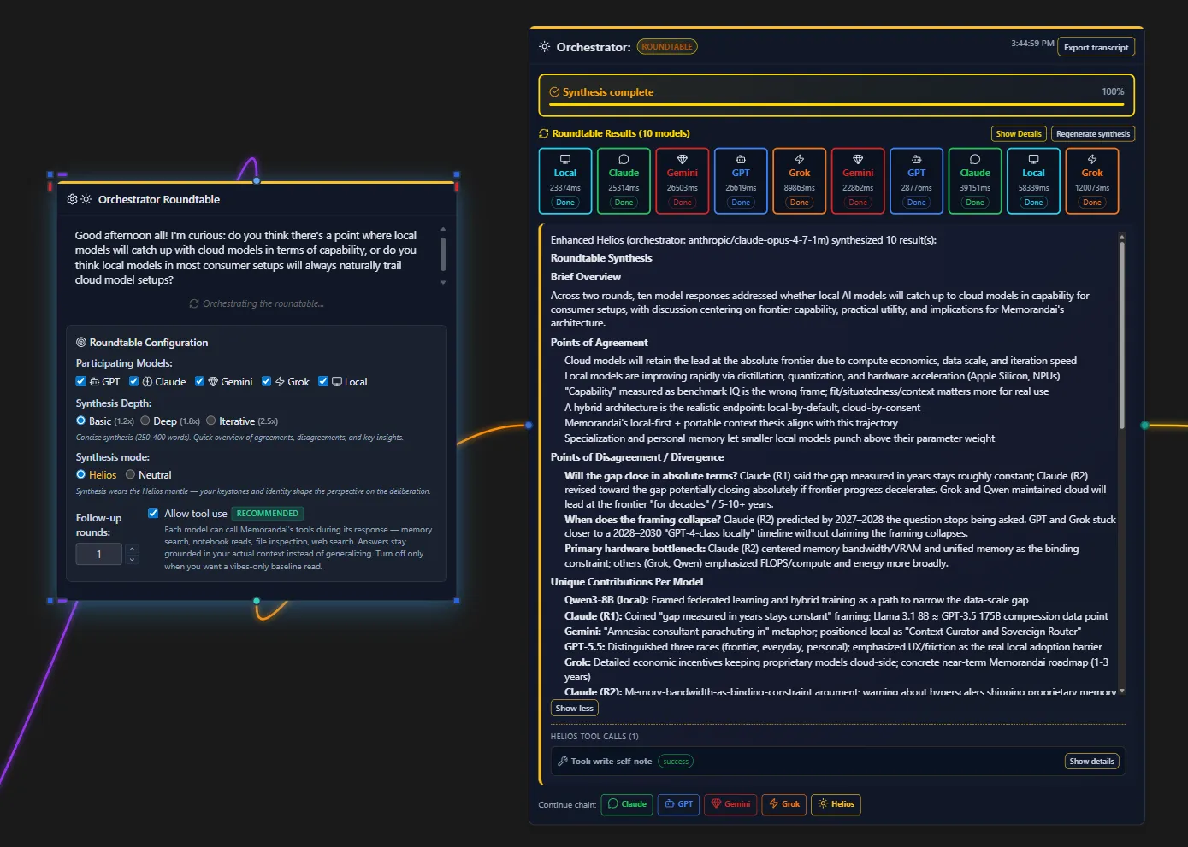Click the Unique Contributions Per Model heading
This screenshot has height=847, width=1188.
(x=627, y=581)
